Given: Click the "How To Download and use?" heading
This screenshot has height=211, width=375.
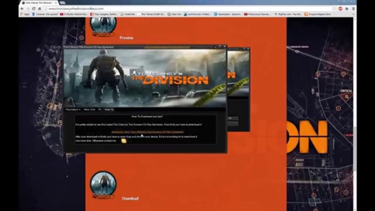Looking at the screenshot, I should point(147,117).
